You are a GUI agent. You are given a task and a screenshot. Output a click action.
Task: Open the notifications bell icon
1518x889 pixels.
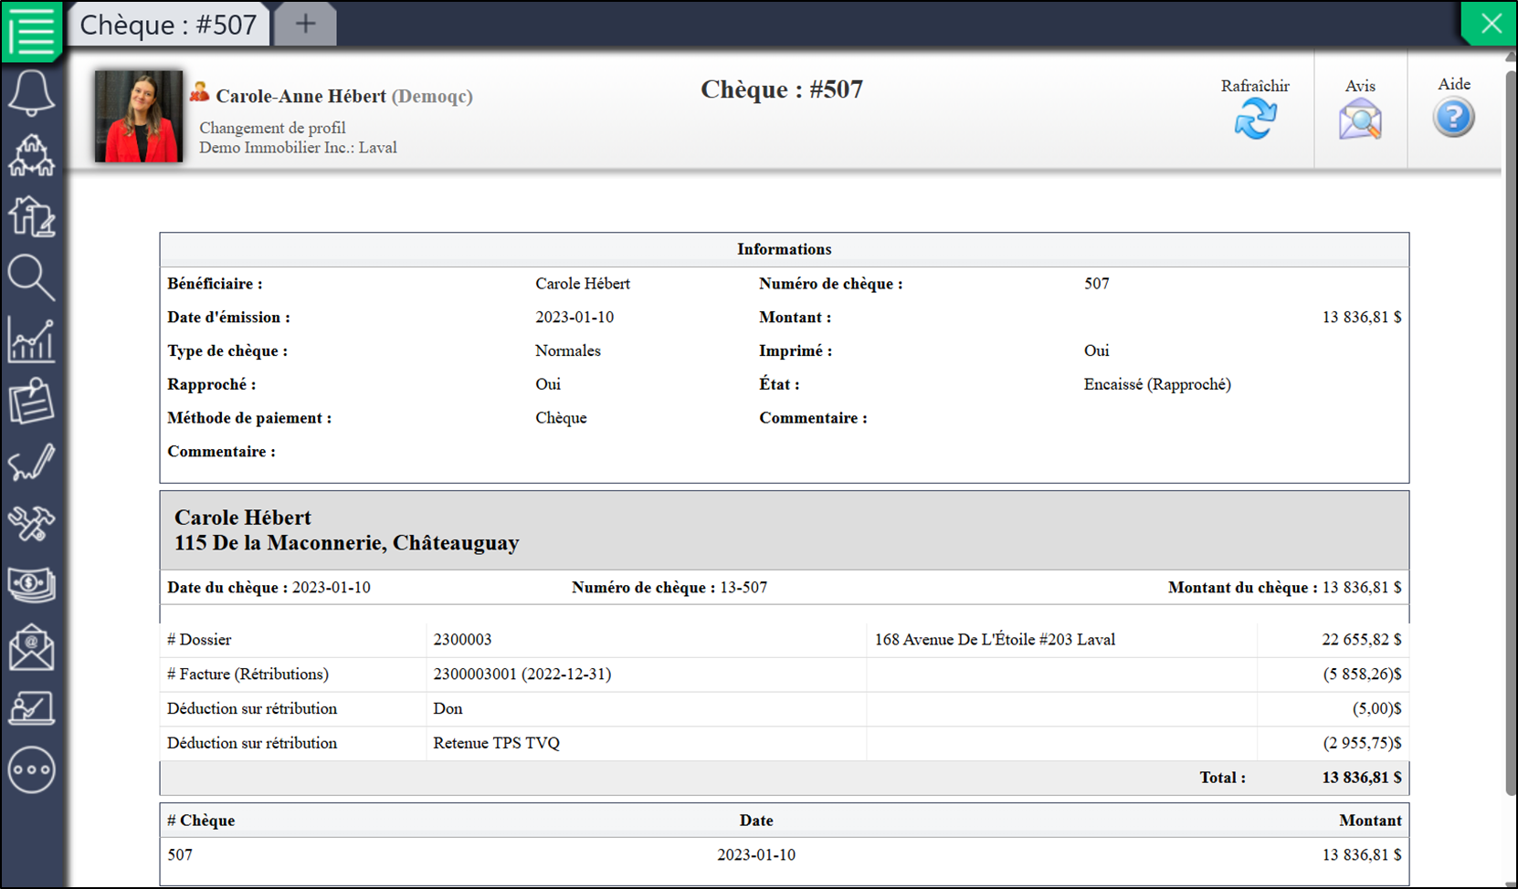pyautogui.click(x=32, y=93)
